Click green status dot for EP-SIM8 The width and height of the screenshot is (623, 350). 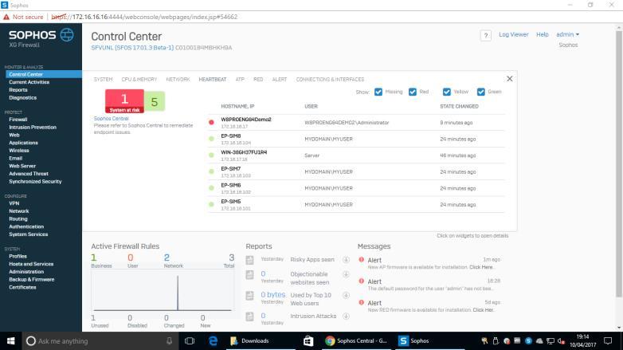click(211, 139)
